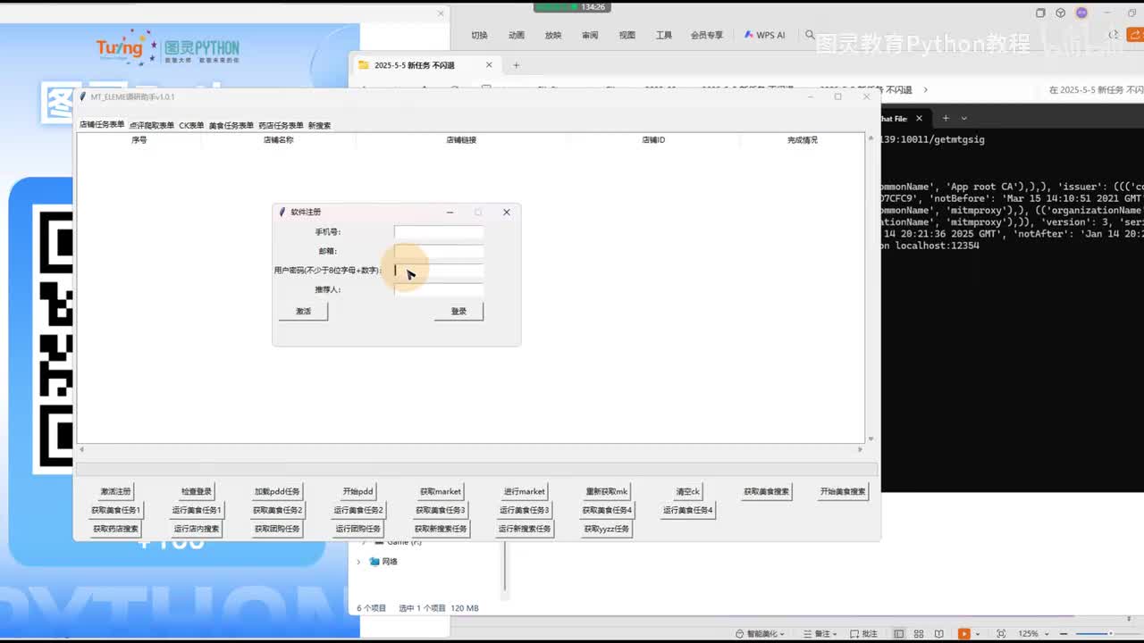Open the CK表单 tab

click(191, 126)
